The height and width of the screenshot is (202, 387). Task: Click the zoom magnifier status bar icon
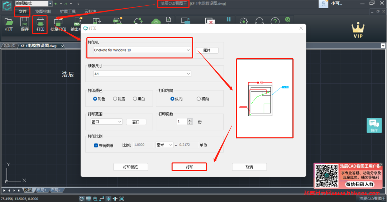(95, 199)
